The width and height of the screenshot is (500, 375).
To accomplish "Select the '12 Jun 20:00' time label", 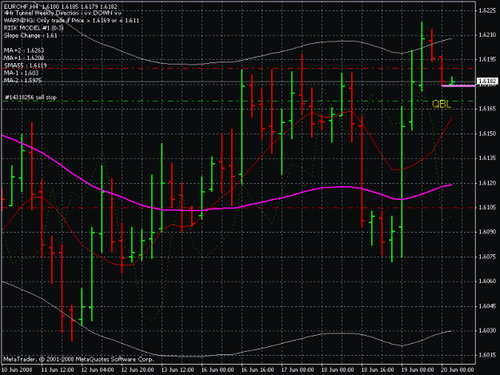I will [x=138, y=369].
